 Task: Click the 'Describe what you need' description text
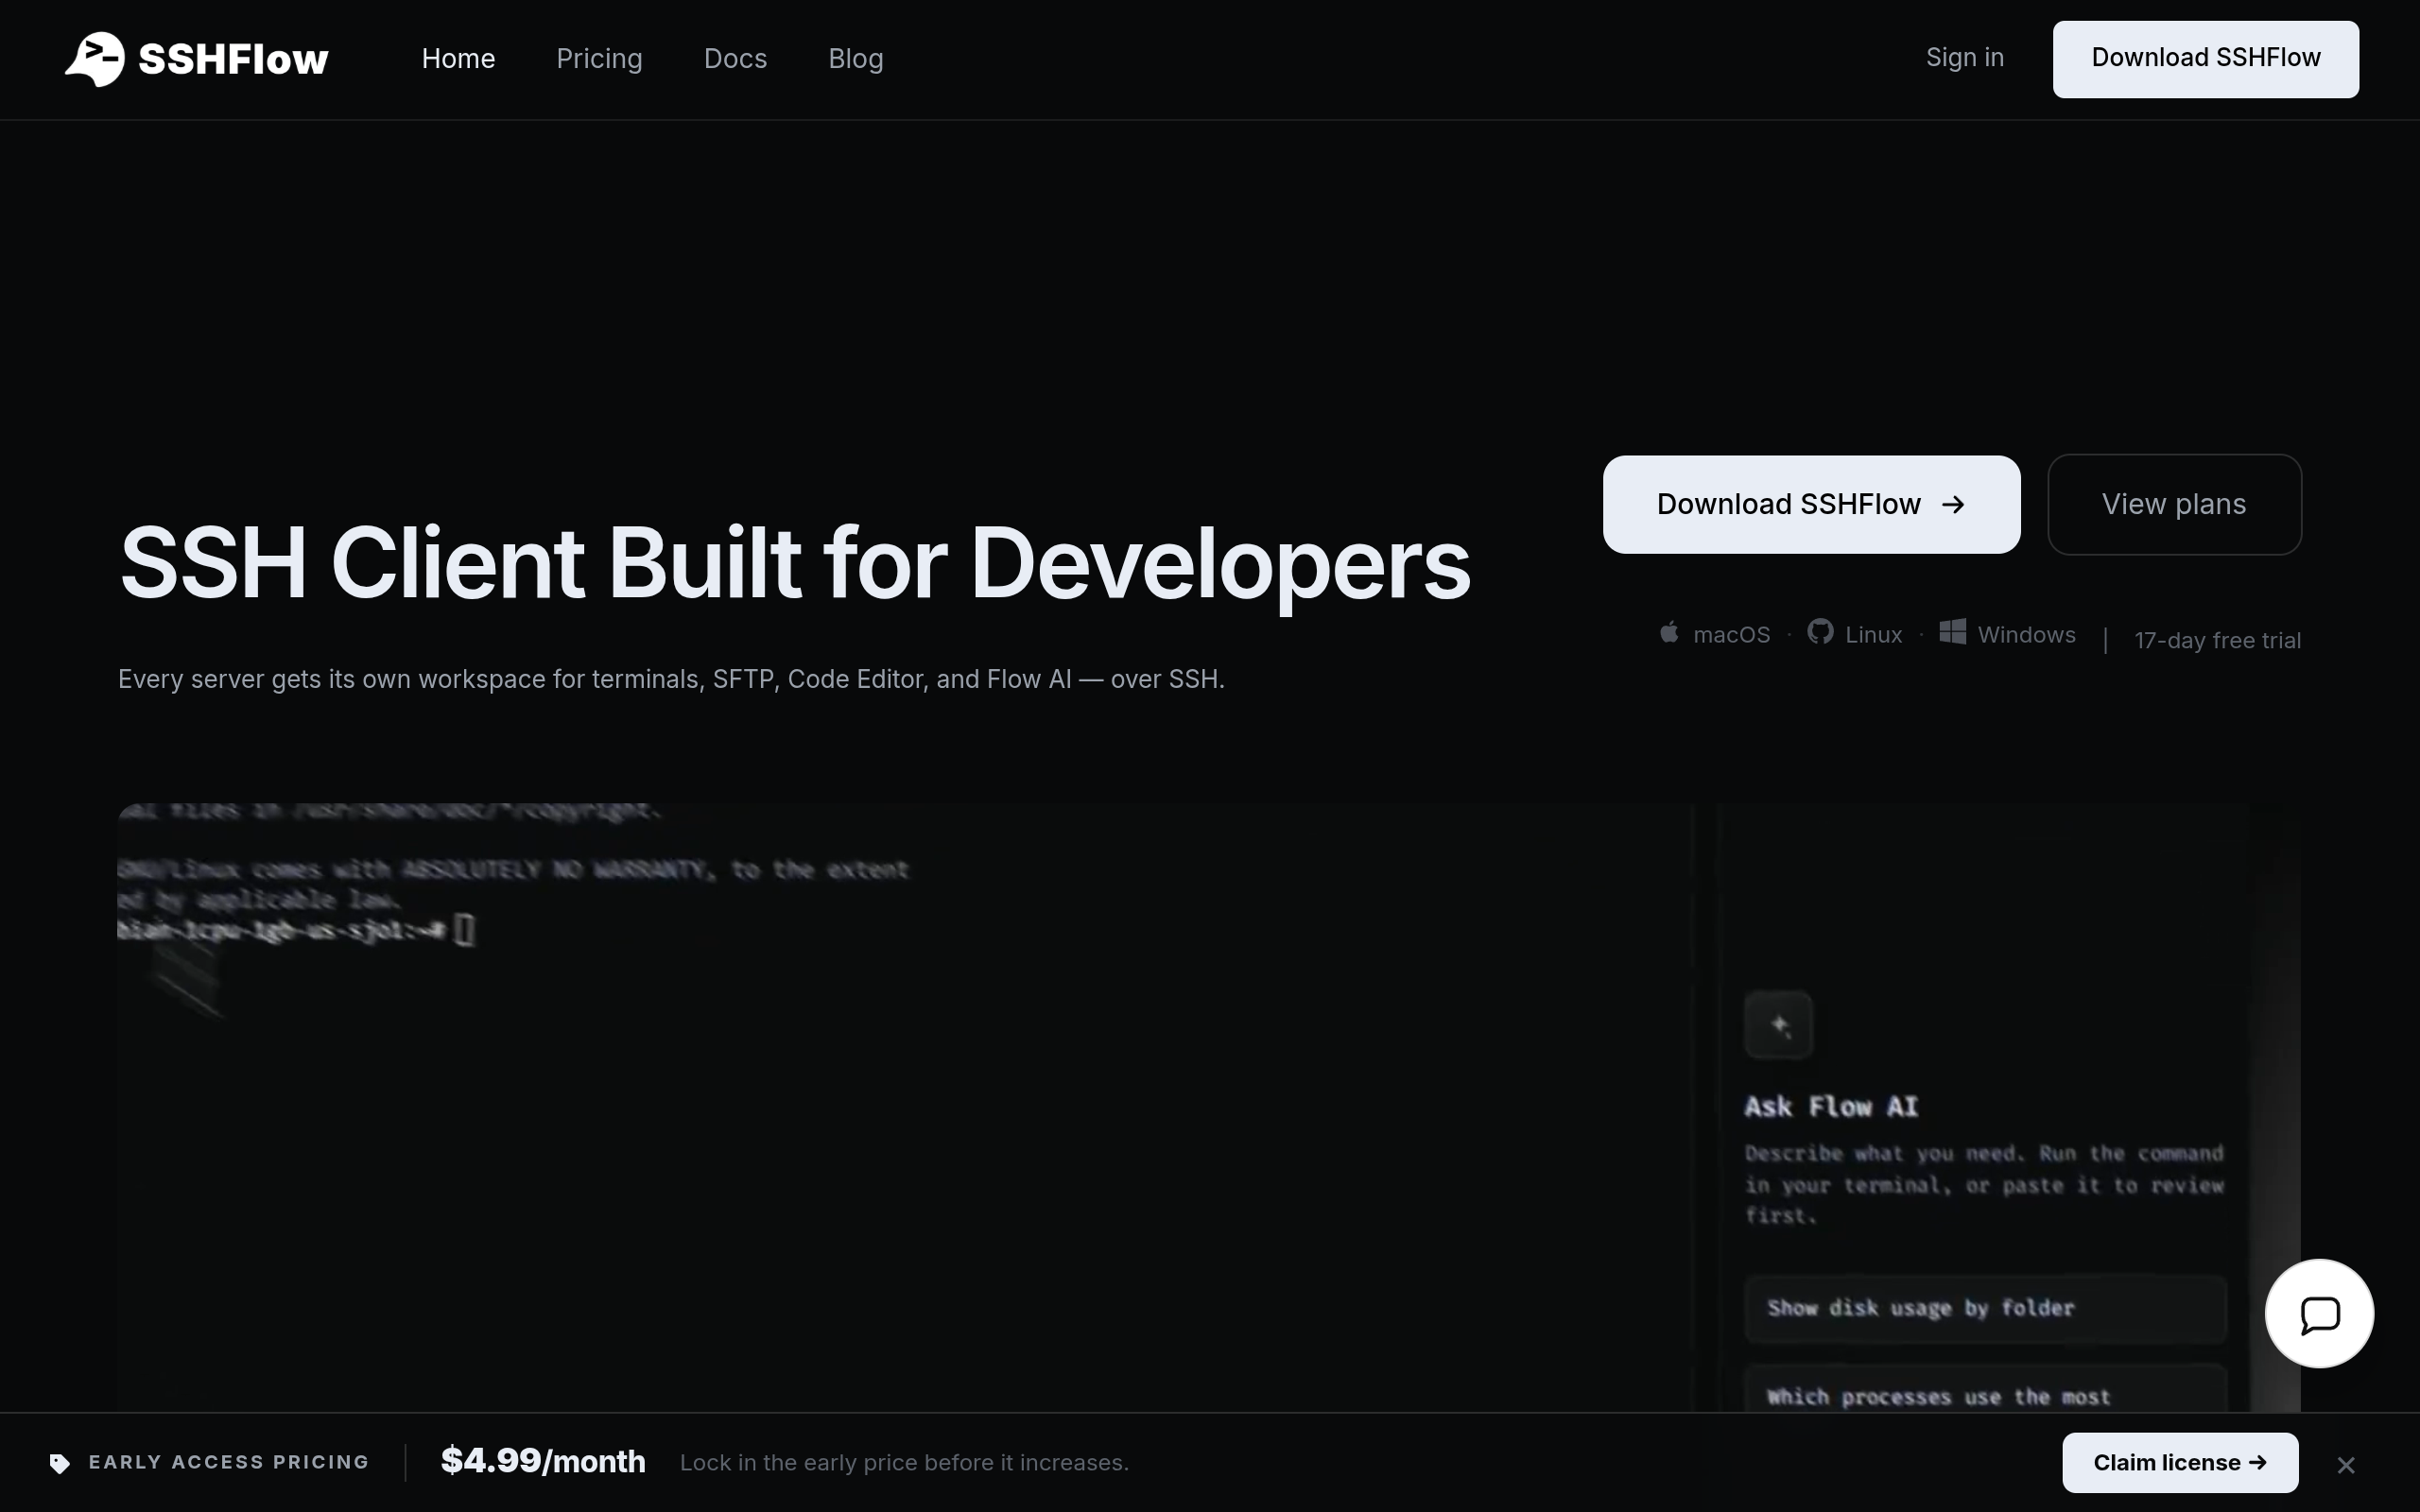[x=1984, y=1185]
